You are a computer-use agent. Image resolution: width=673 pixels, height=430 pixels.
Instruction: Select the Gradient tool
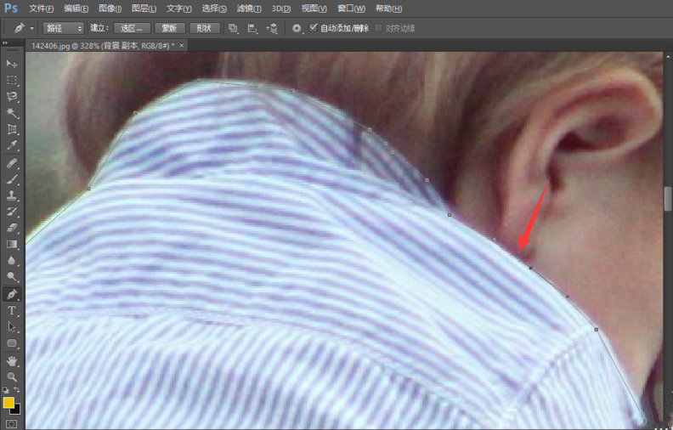pyautogui.click(x=12, y=244)
